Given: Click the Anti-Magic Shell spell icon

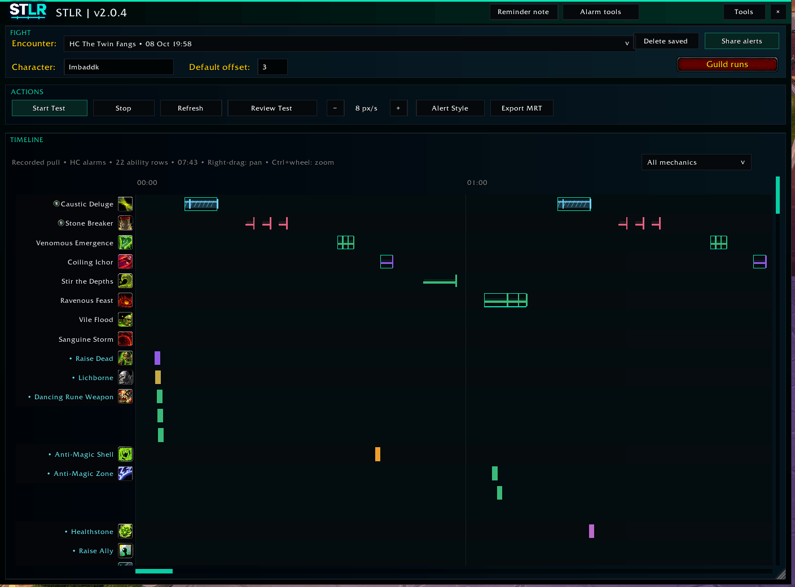Looking at the screenshot, I should coord(125,454).
